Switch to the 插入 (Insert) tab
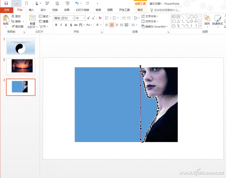The image size is (226, 178). coord(31,10)
